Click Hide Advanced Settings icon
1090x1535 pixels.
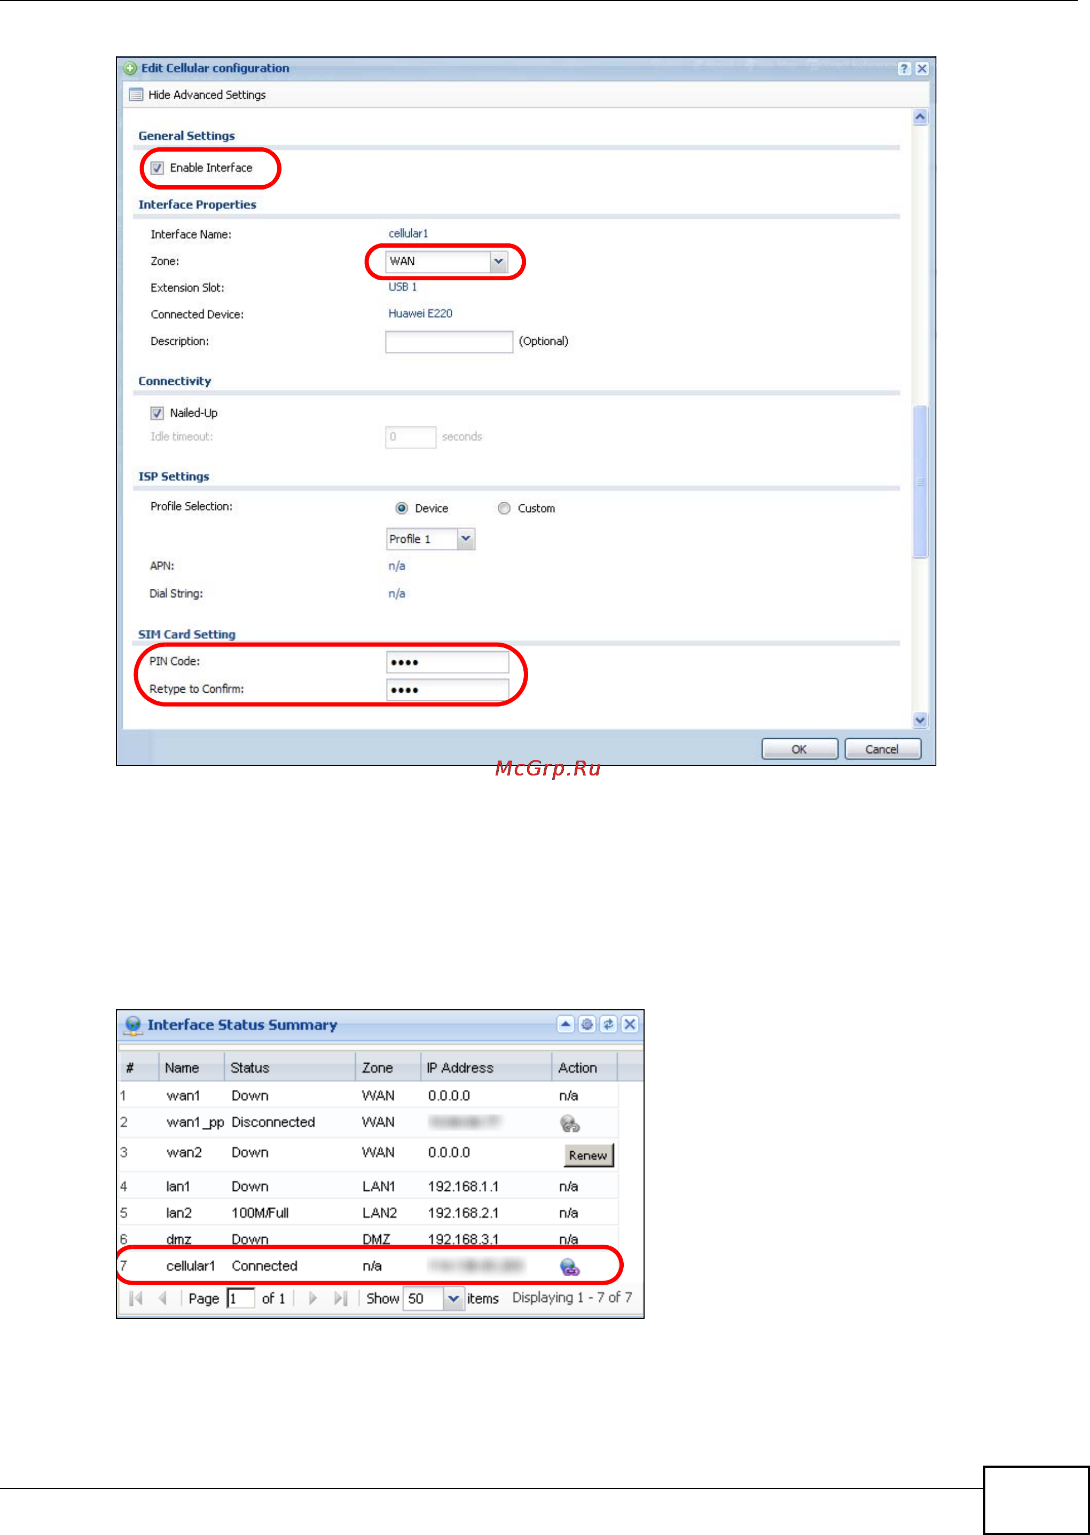coord(136,94)
